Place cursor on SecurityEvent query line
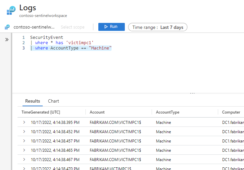The height and width of the screenshot is (170, 244). click(x=46, y=38)
